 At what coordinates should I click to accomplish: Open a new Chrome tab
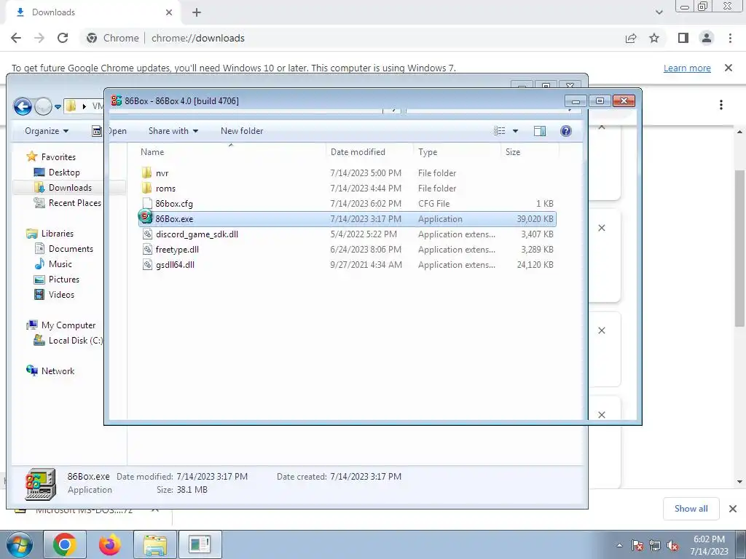[197, 12]
